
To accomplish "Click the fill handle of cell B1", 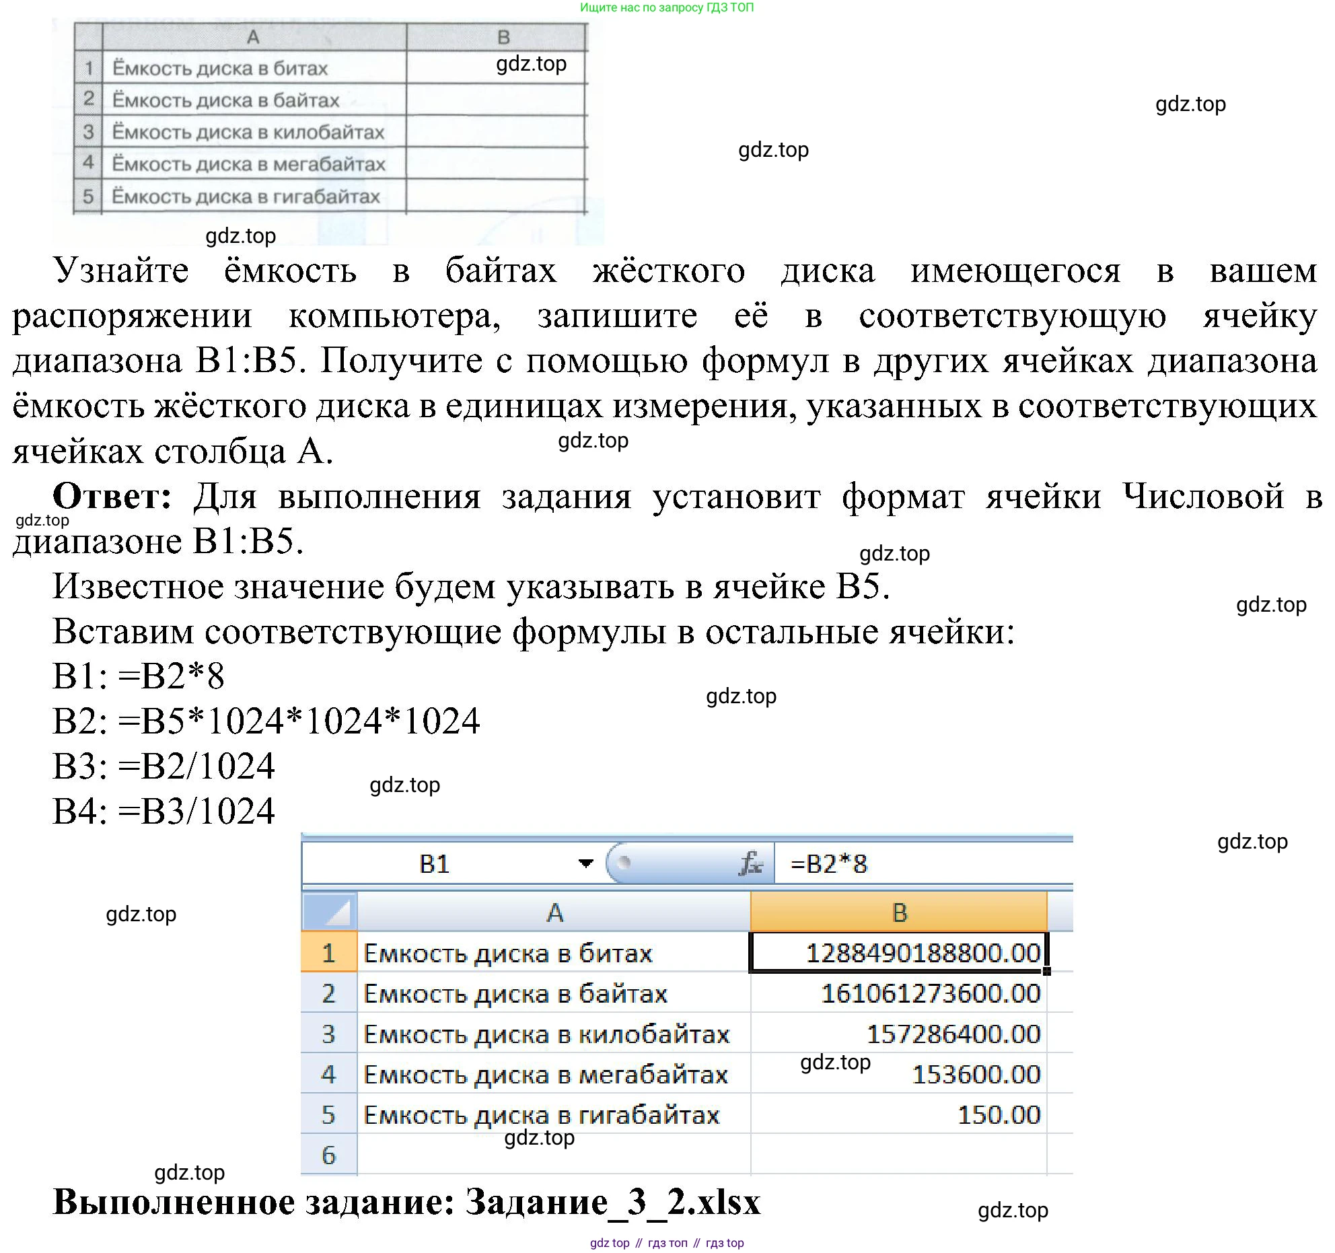I will click(1046, 971).
